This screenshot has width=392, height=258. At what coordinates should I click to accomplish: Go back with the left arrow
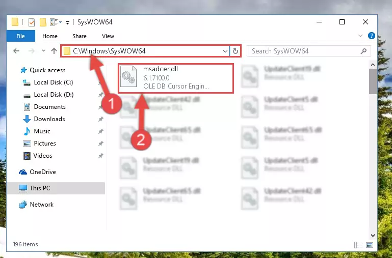(x=16, y=51)
